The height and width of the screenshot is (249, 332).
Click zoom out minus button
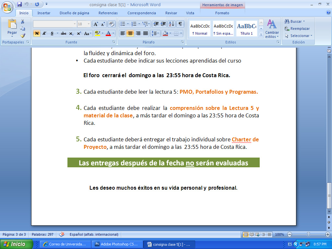(x=290, y=234)
